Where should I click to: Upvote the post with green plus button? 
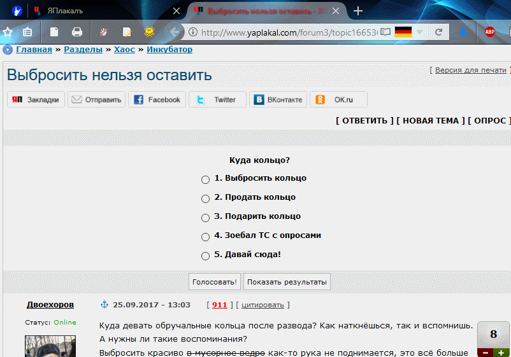tap(501, 352)
